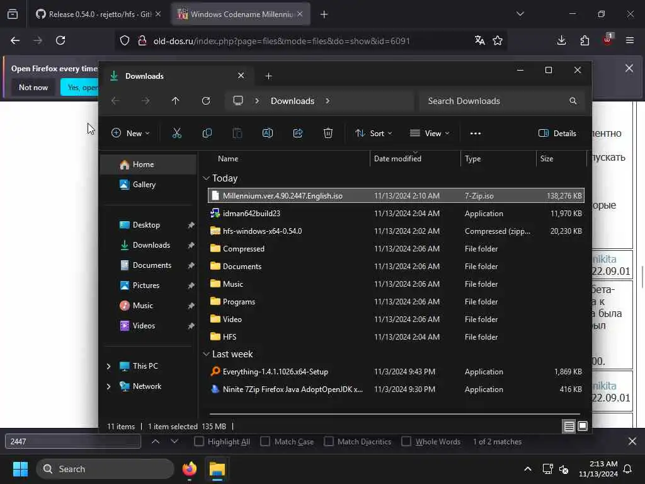The image size is (645, 484).
Task: Enable the Match Diacritics checkbox
Action: [329, 441]
